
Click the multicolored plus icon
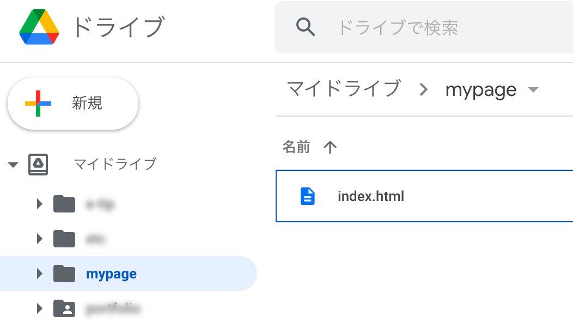tap(38, 103)
